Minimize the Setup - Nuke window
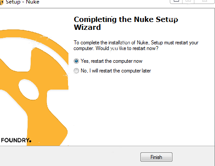215x166 pixels. click(x=176, y=1)
